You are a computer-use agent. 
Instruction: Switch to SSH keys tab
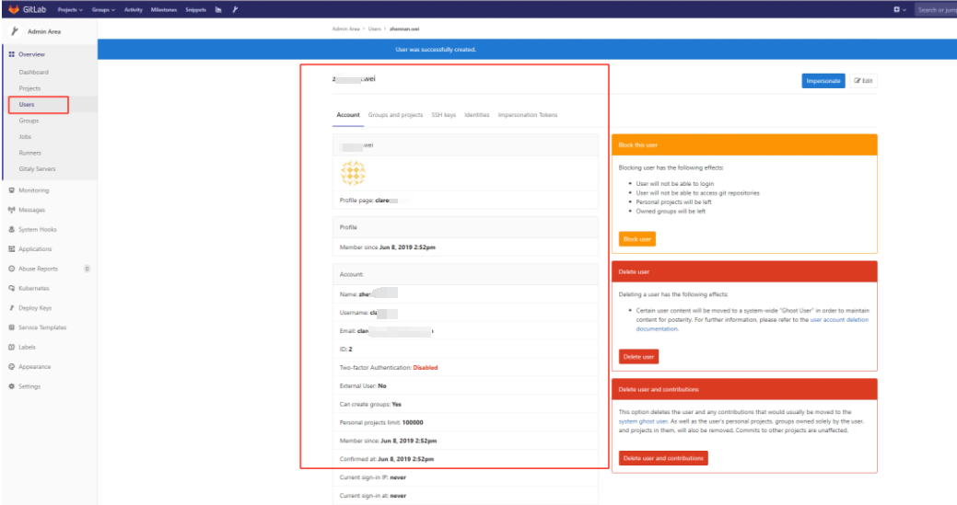click(444, 115)
